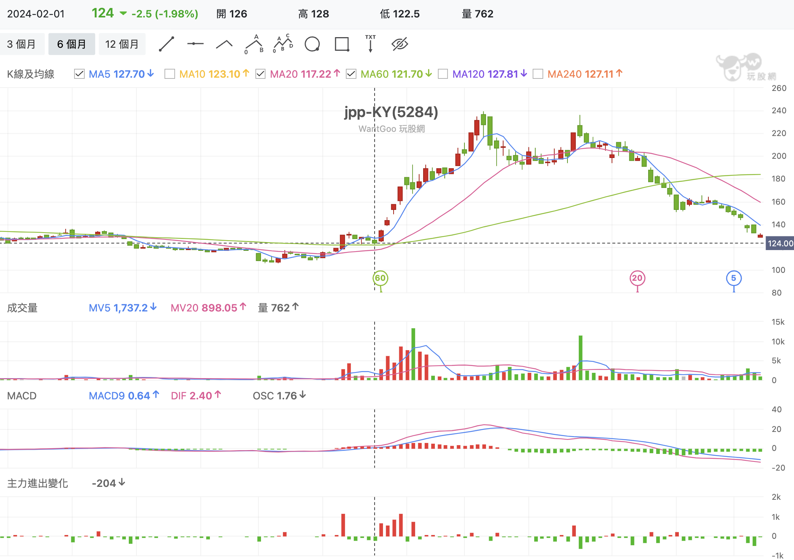Switch to the 12 個月 range tab

pyautogui.click(x=122, y=44)
